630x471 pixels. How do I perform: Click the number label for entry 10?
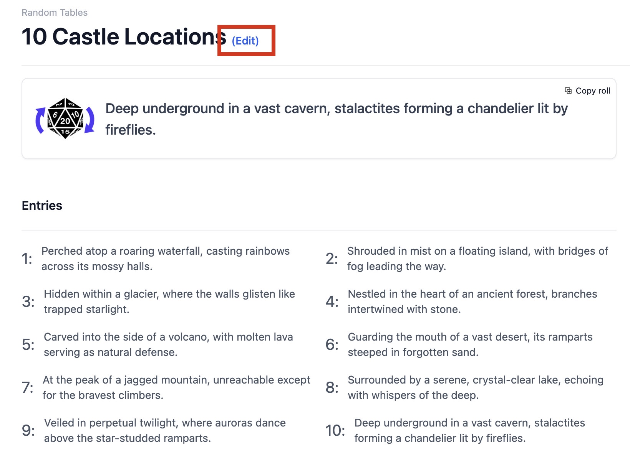click(x=335, y=430)
